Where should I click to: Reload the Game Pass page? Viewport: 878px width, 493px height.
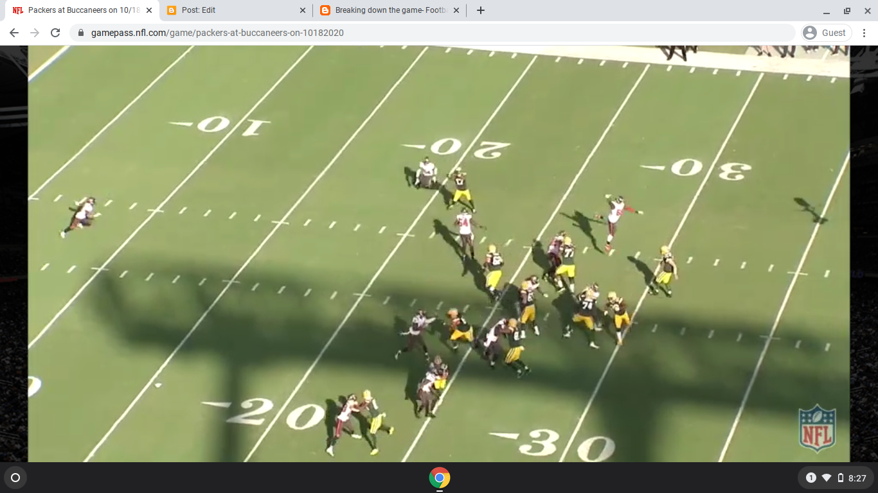(x=57, y=32)
